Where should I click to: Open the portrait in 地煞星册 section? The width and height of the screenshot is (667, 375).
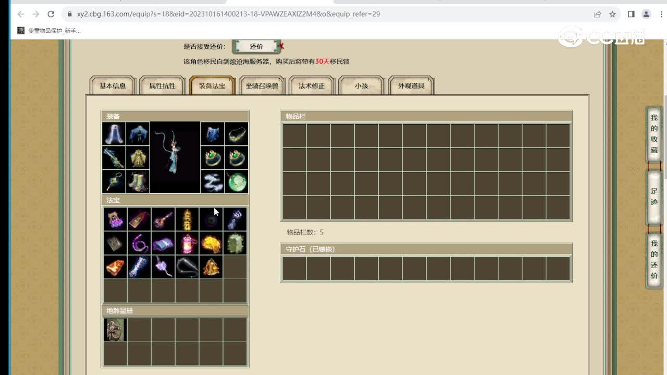point(115,330)
